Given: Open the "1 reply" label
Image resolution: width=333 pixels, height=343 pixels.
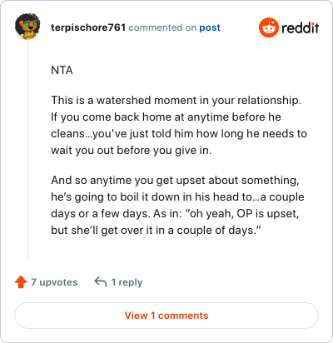Looking at the screenshot, I should coord(127,282).
